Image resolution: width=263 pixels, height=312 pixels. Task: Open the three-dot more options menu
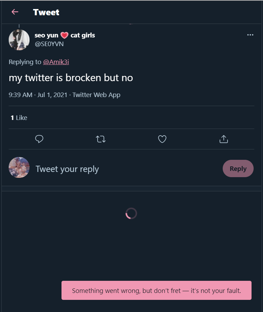250,35
